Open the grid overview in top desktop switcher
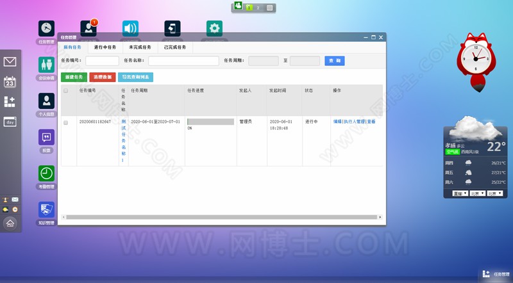Screen dimensions: 513x283 point(269,8)
